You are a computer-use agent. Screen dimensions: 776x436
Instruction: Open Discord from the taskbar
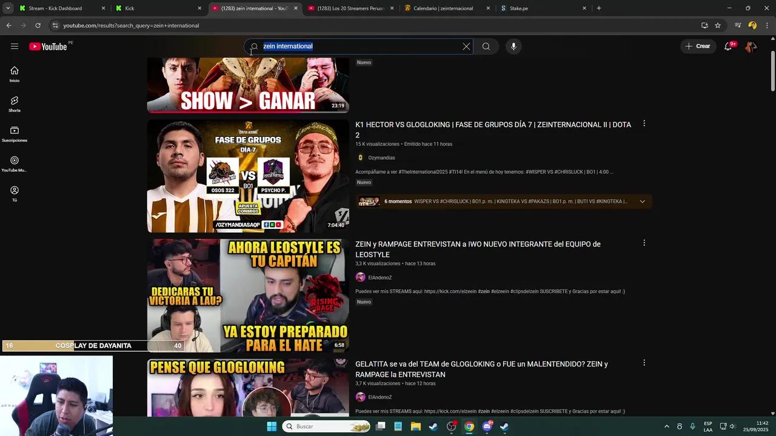pyautogui.click(x=487, y=426)
